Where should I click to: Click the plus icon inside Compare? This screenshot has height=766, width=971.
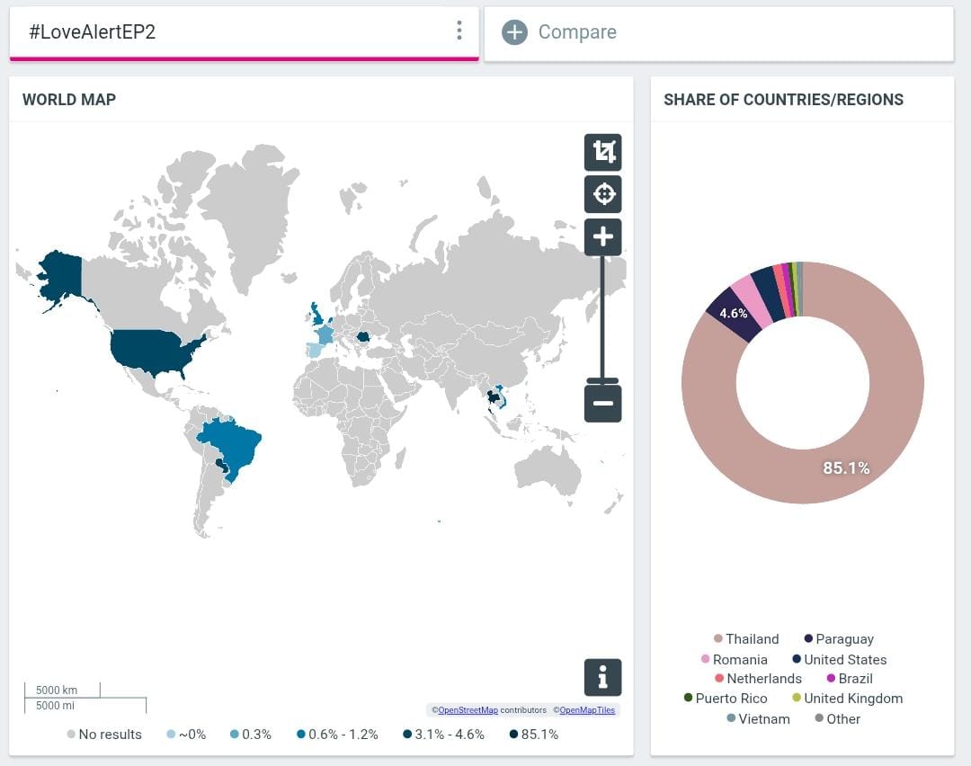[514, 31]
